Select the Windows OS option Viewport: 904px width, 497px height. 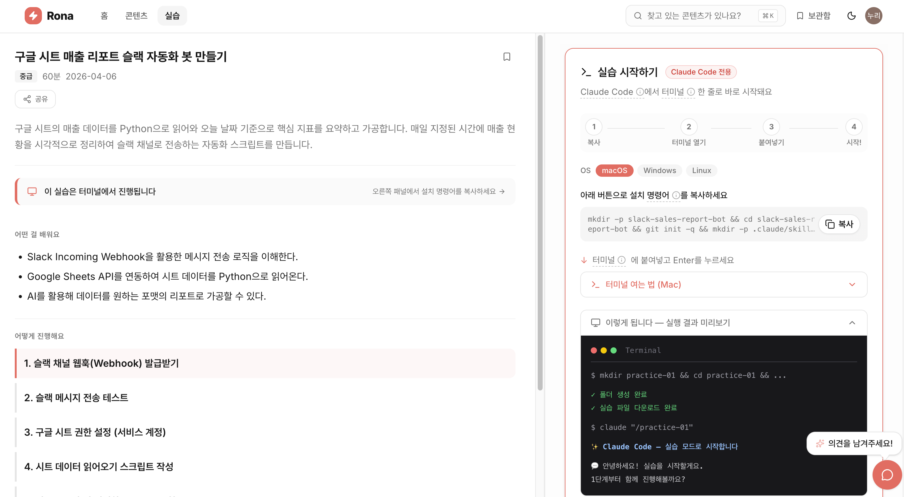point(660,171)
